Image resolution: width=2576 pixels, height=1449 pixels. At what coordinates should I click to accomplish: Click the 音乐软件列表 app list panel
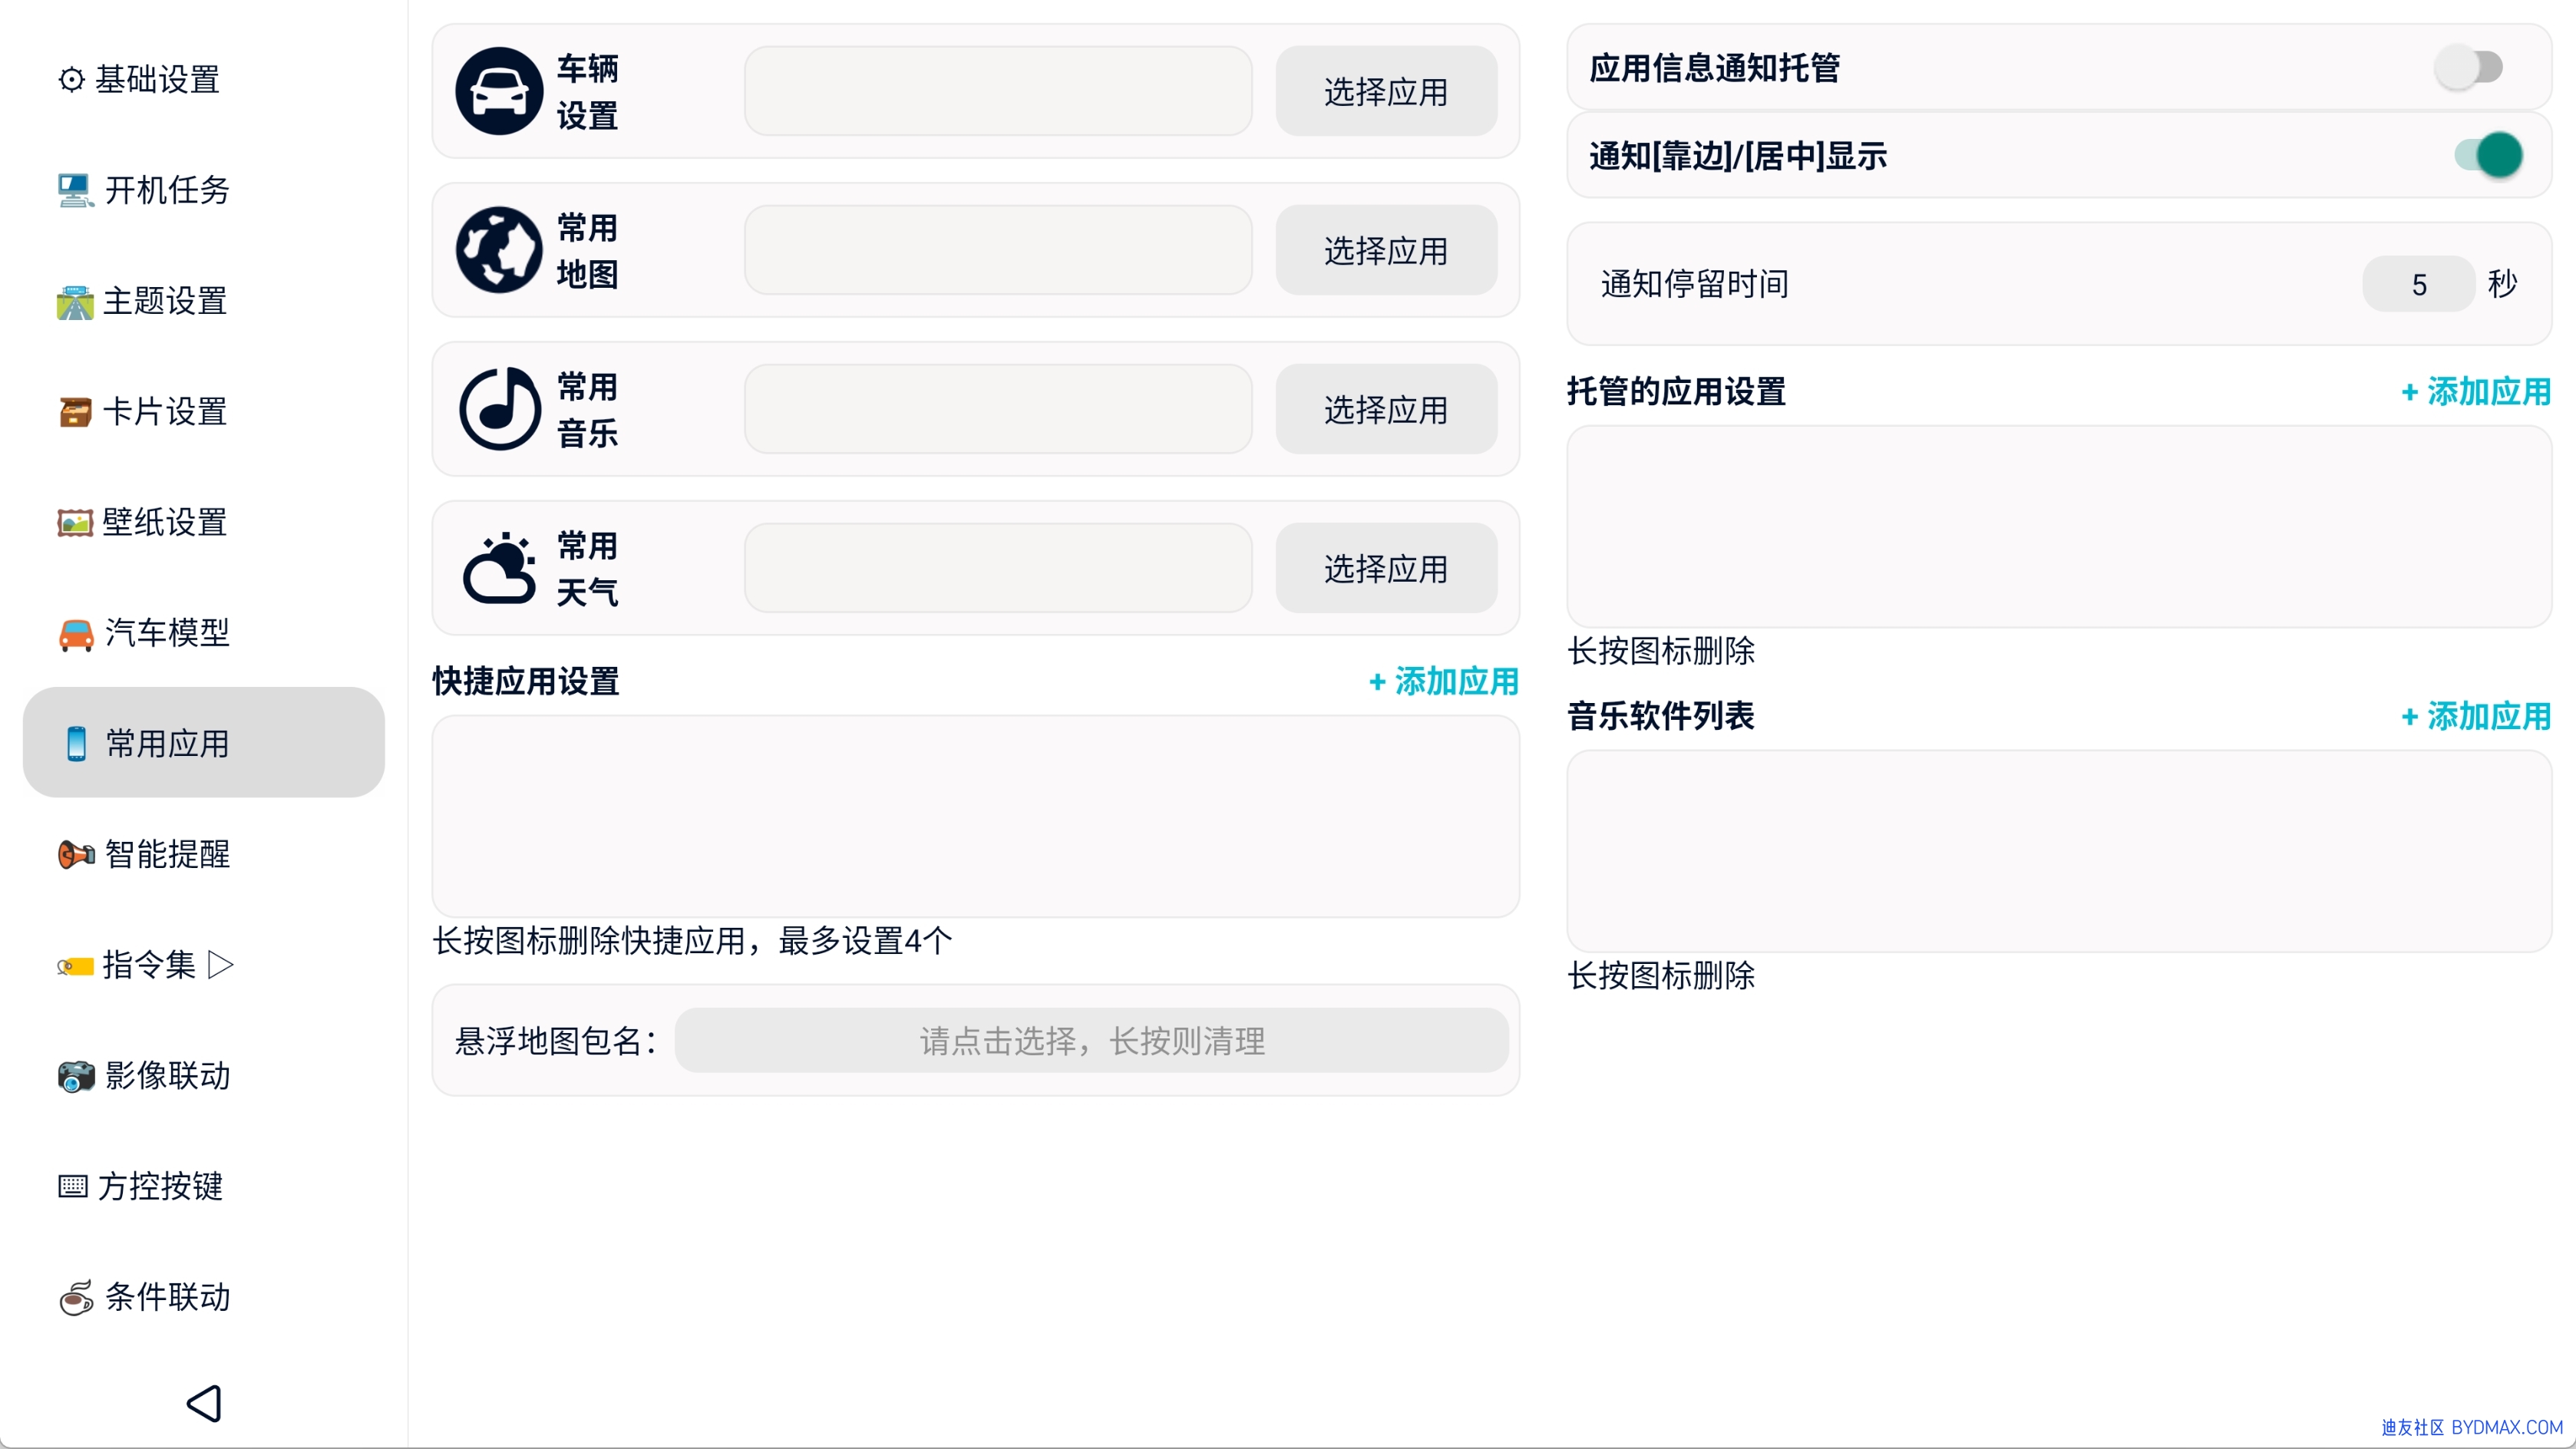coord(2060,851)
